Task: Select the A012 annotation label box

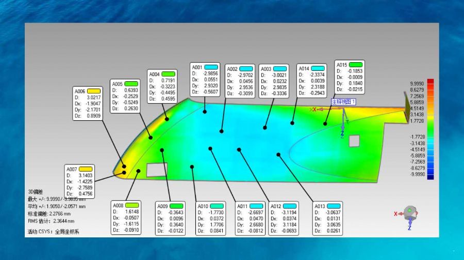Action: pos(284,218)
